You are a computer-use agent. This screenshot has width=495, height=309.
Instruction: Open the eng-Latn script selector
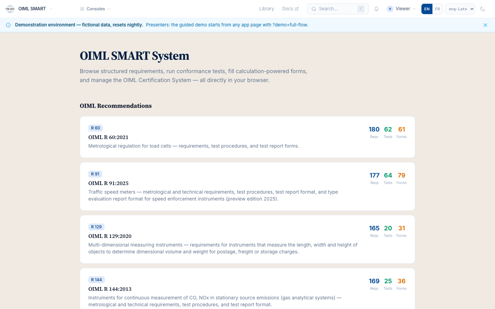click(460, 9)
